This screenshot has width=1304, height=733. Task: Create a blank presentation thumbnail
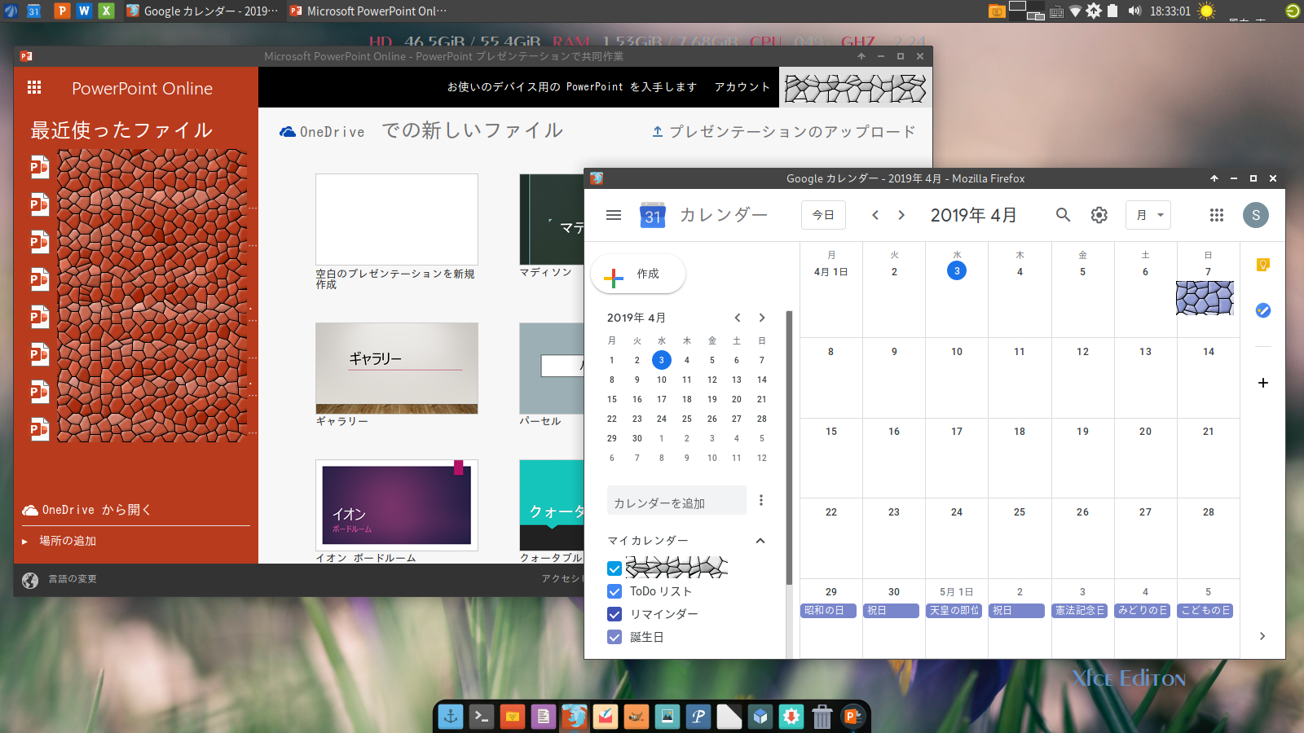397,219
